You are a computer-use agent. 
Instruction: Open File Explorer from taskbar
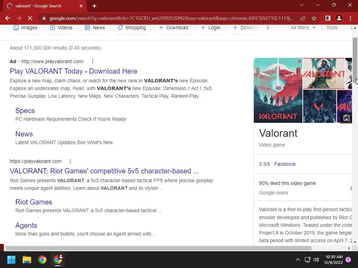click(x=27, y=260)
